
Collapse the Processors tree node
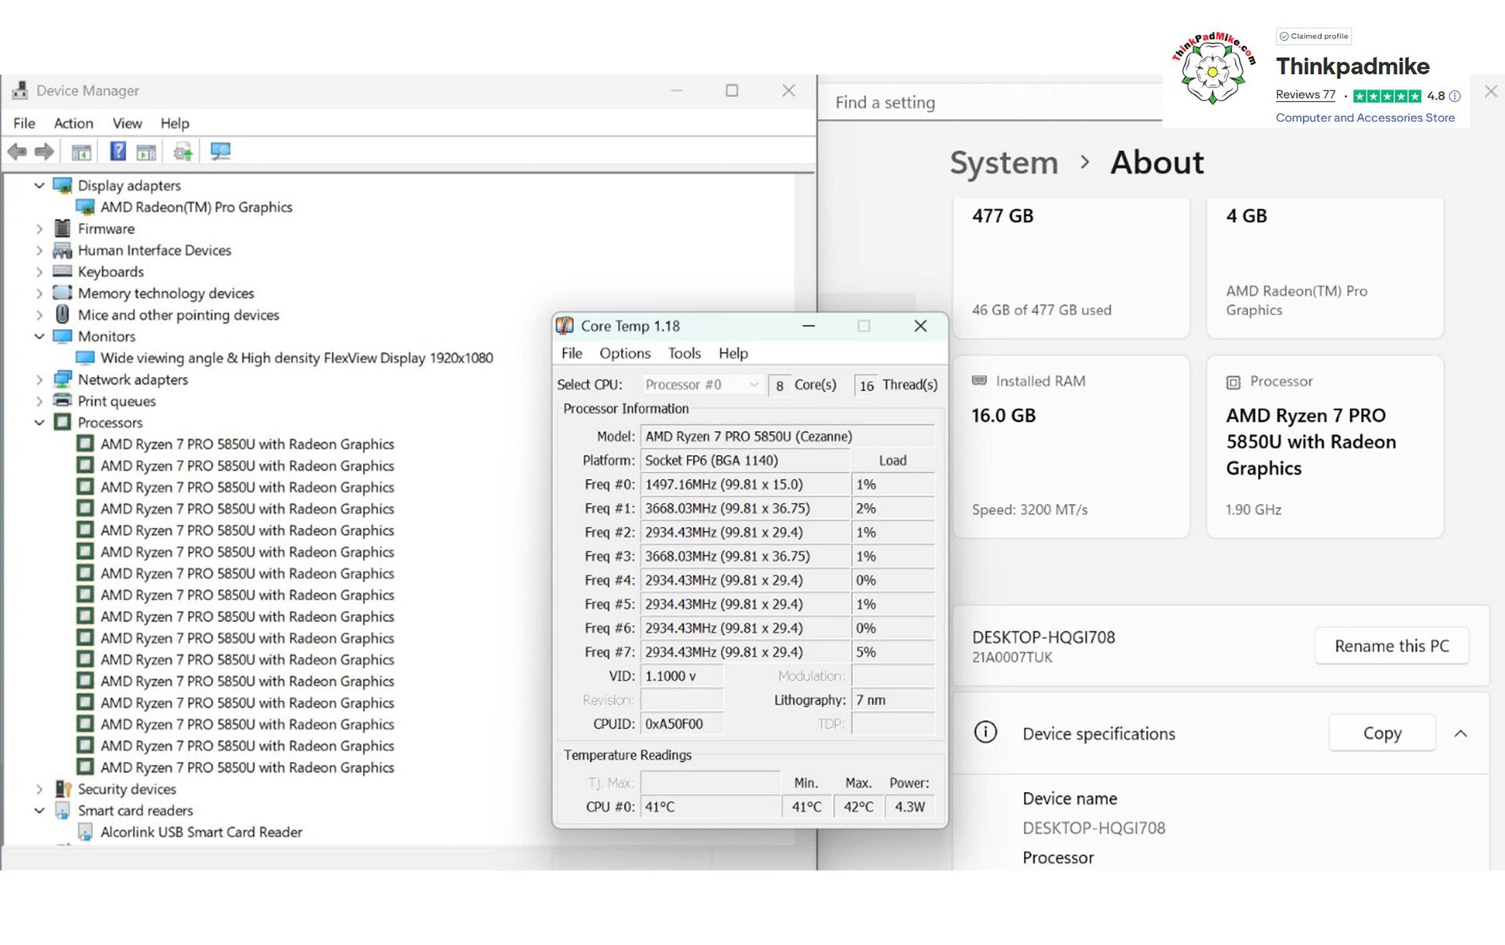tap(39, 423)
